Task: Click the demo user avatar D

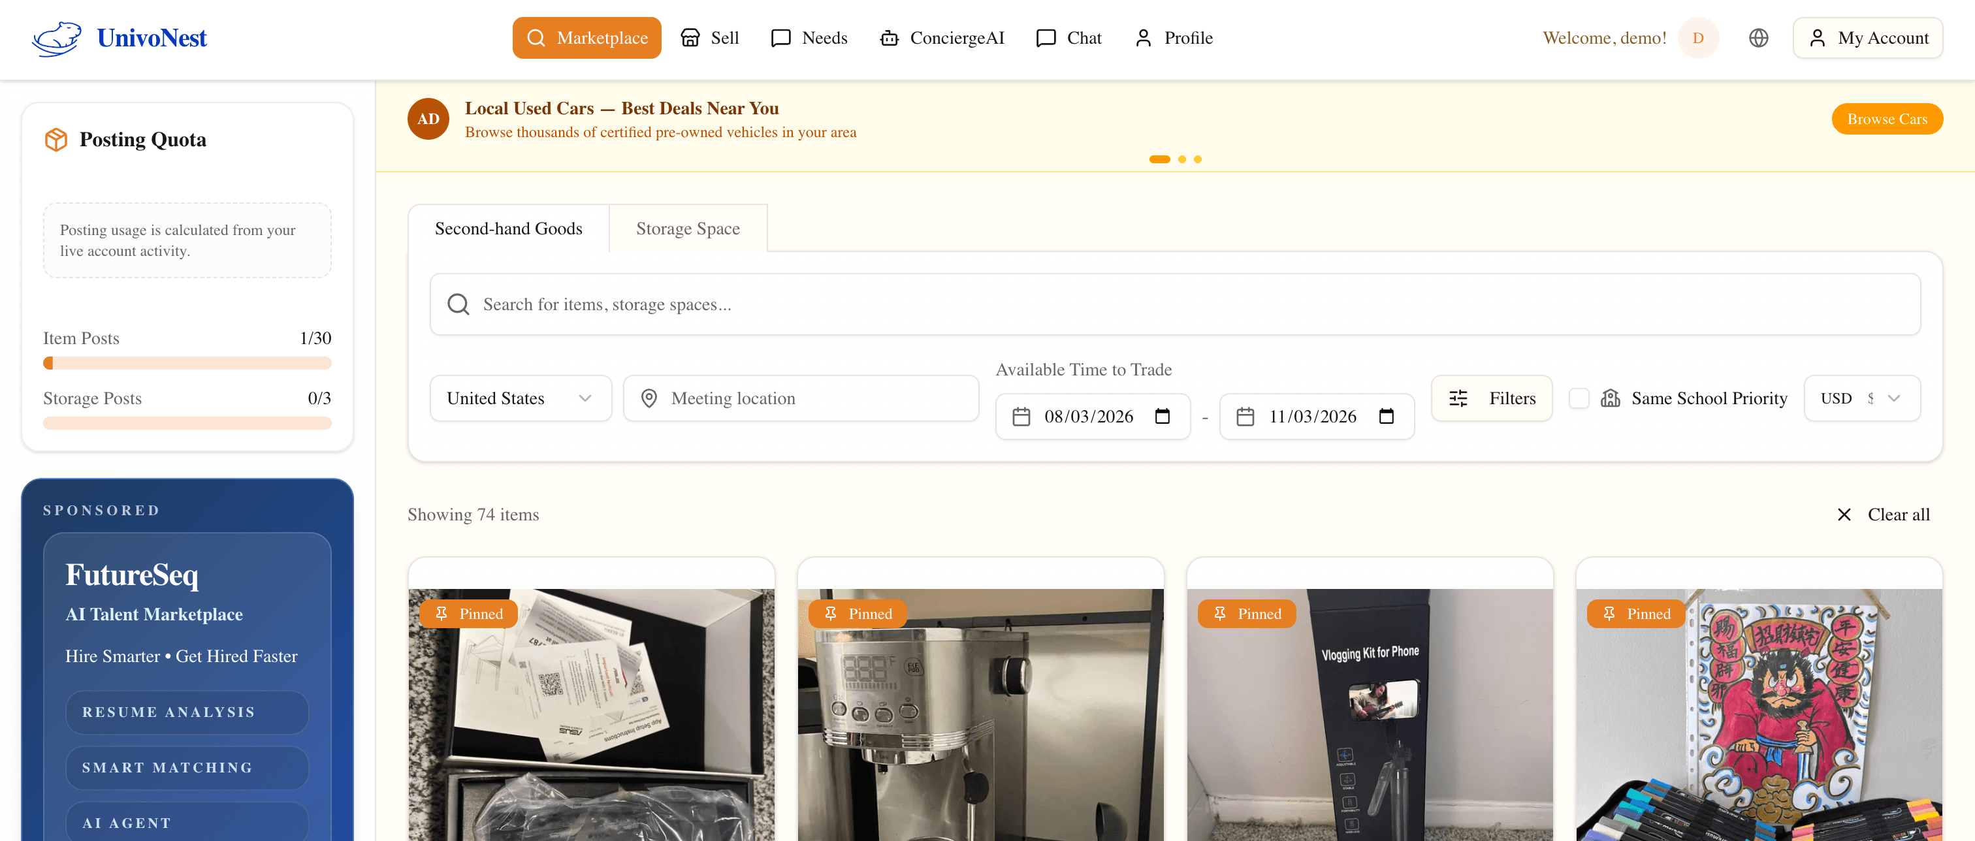Action: tap(1697, 38)
